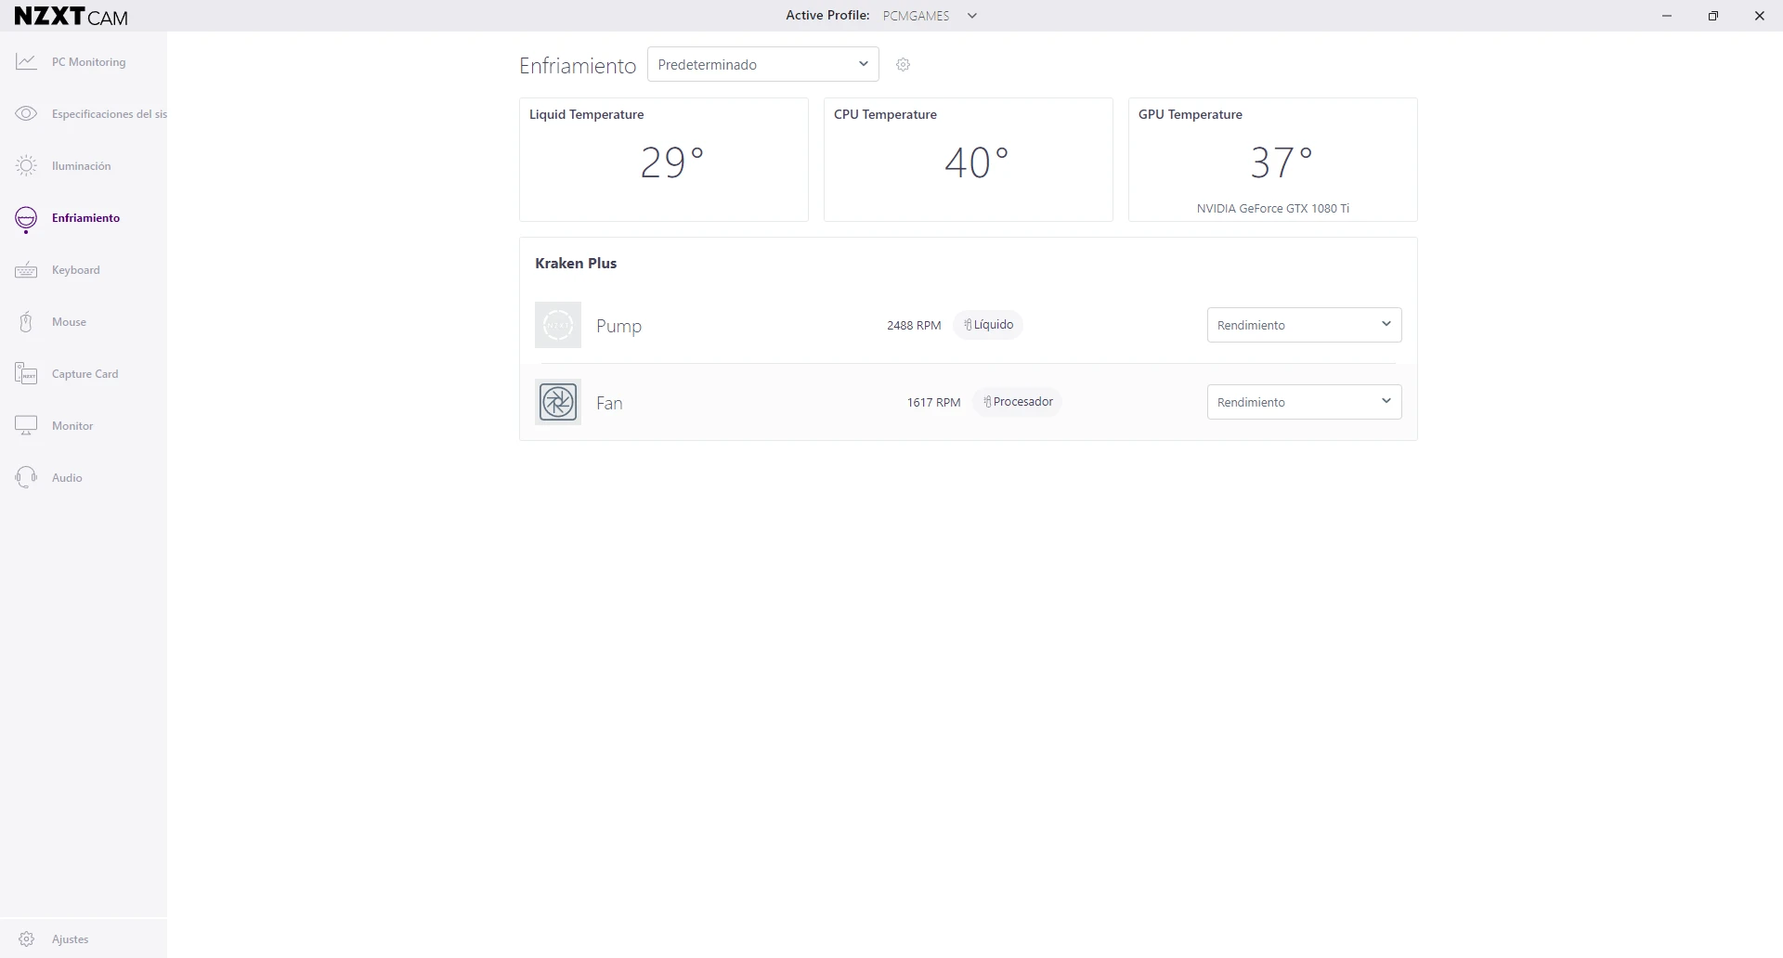This screenshot has height=958, width=1783.
Task: Click the Líquido temperature source tag
Action: click(x=988, y=325)
